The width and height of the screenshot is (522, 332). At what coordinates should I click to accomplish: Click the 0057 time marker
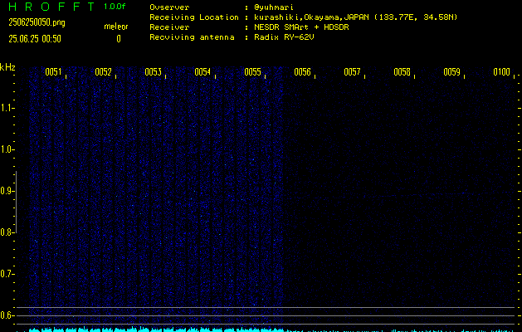352,72
